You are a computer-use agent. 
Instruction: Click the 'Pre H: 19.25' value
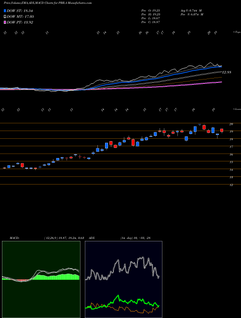pyautogui.click(x=151, y=14)
